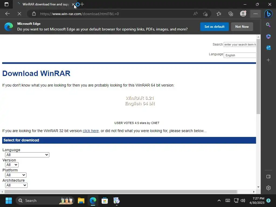Open Outlook sidebar icon

point(268,48)
